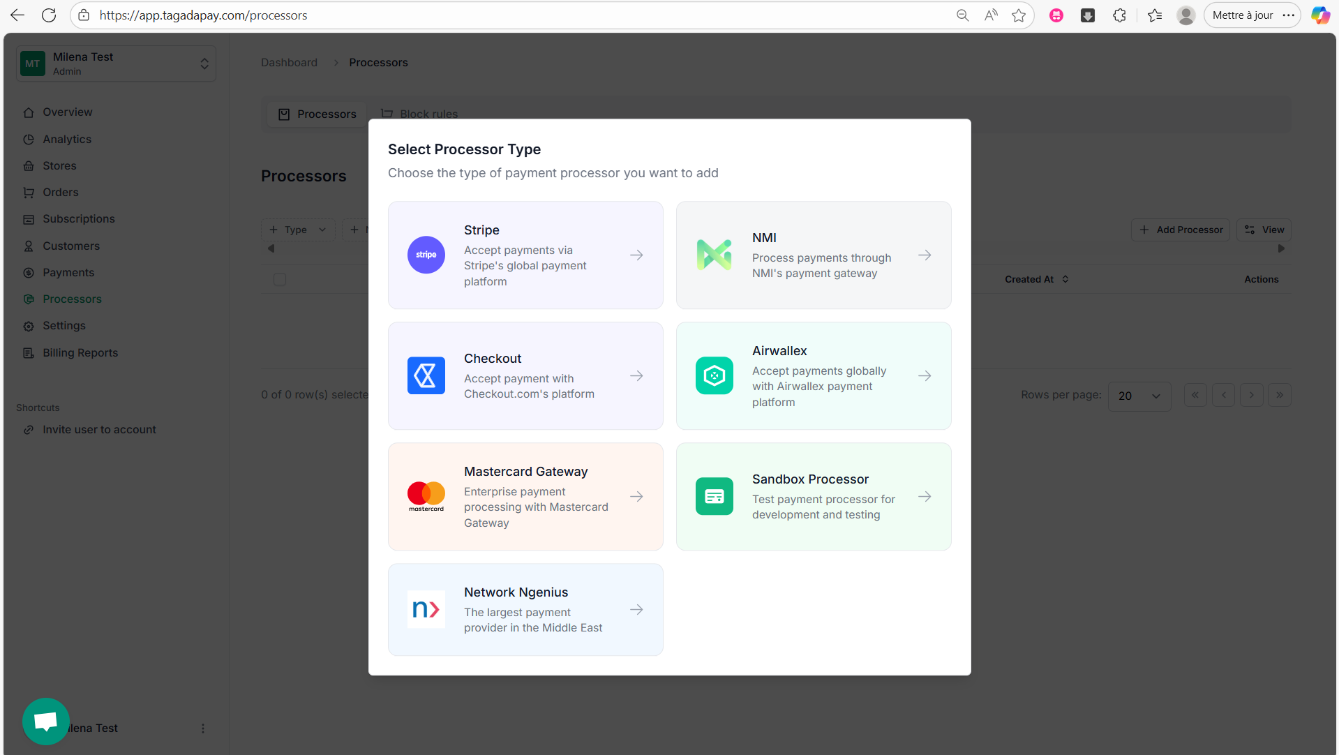Open the favorites list icon in browser
This screenshot has height=755, width=1339.
pyautogui.click(x=1155, y=15)
